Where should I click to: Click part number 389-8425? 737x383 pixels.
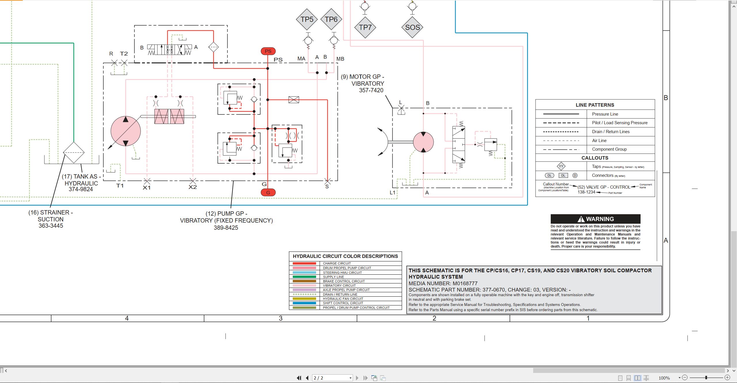[226, 228]
